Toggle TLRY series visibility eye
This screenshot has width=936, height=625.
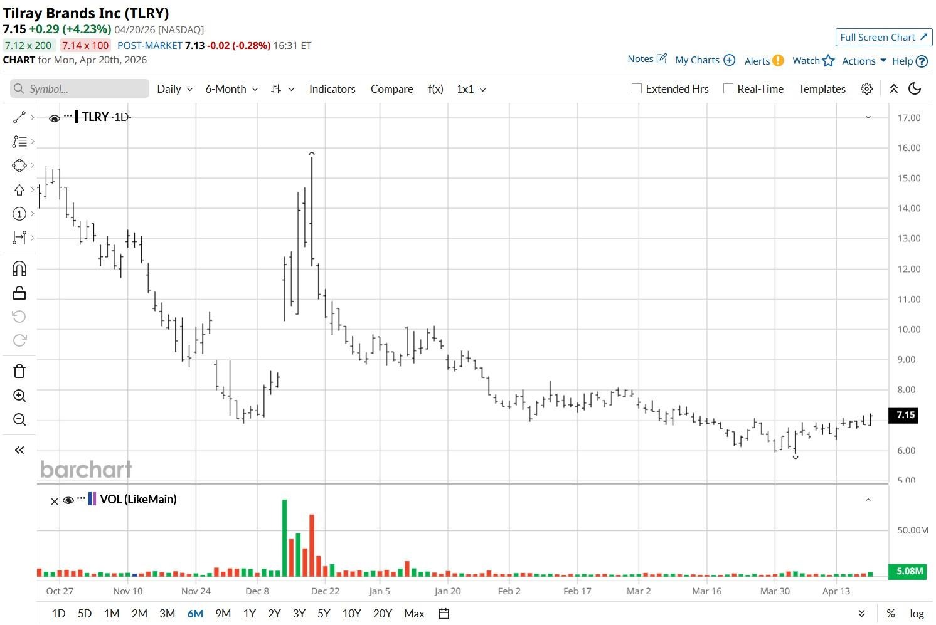[x=55, y=118]
